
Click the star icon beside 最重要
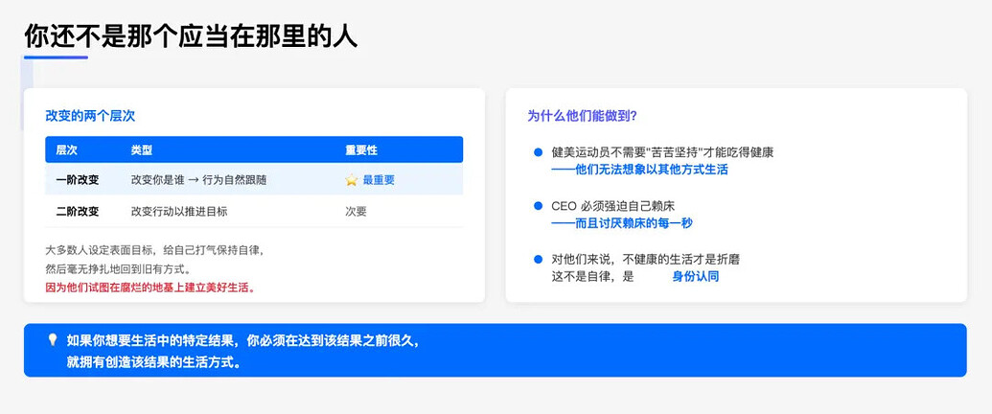click(352, 180)
